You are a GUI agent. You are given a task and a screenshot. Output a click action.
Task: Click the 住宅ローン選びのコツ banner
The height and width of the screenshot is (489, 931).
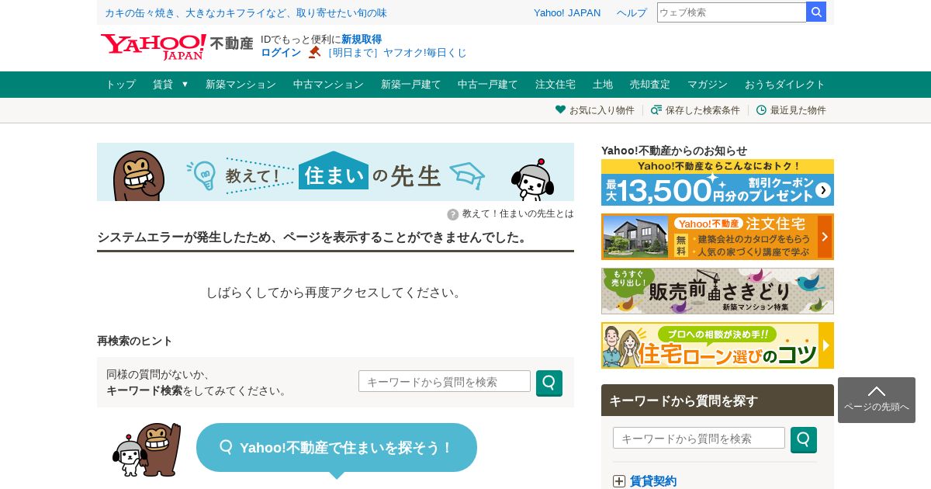point(718,345)
